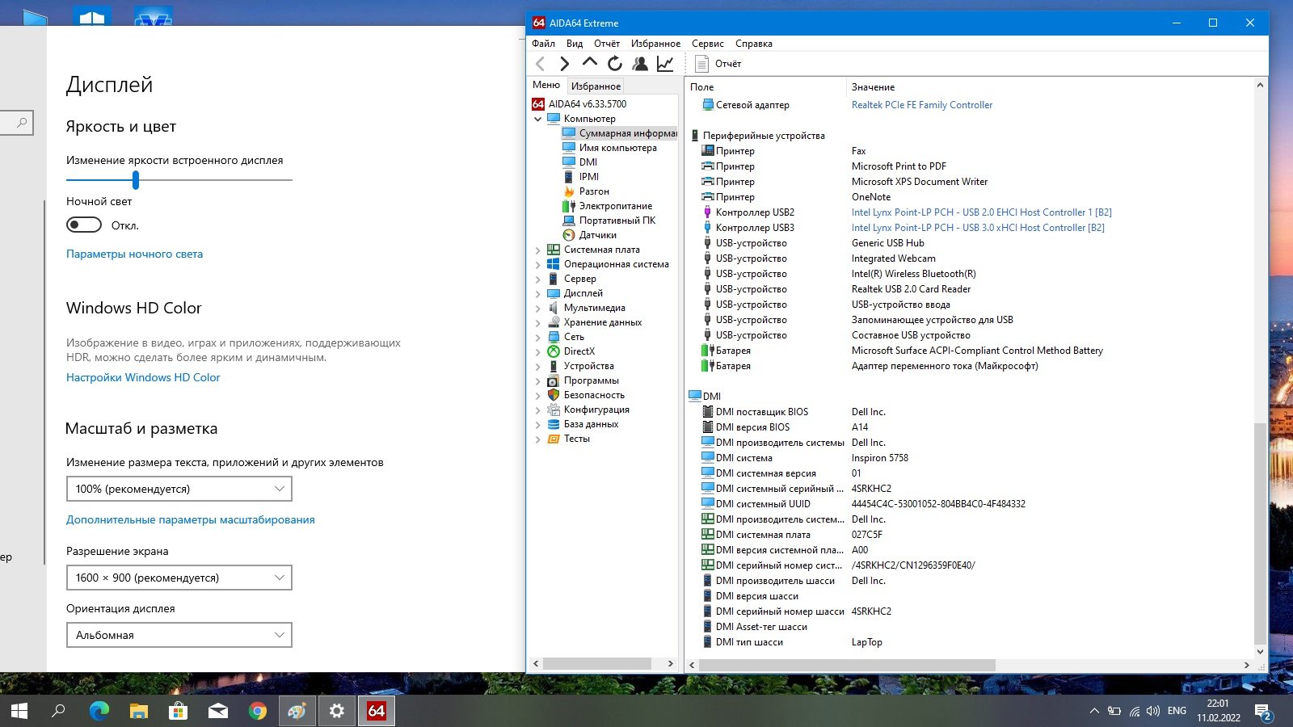Select the Программы tree item
This screenshot has width=1293, height=727.
click(x=583, y=380)
